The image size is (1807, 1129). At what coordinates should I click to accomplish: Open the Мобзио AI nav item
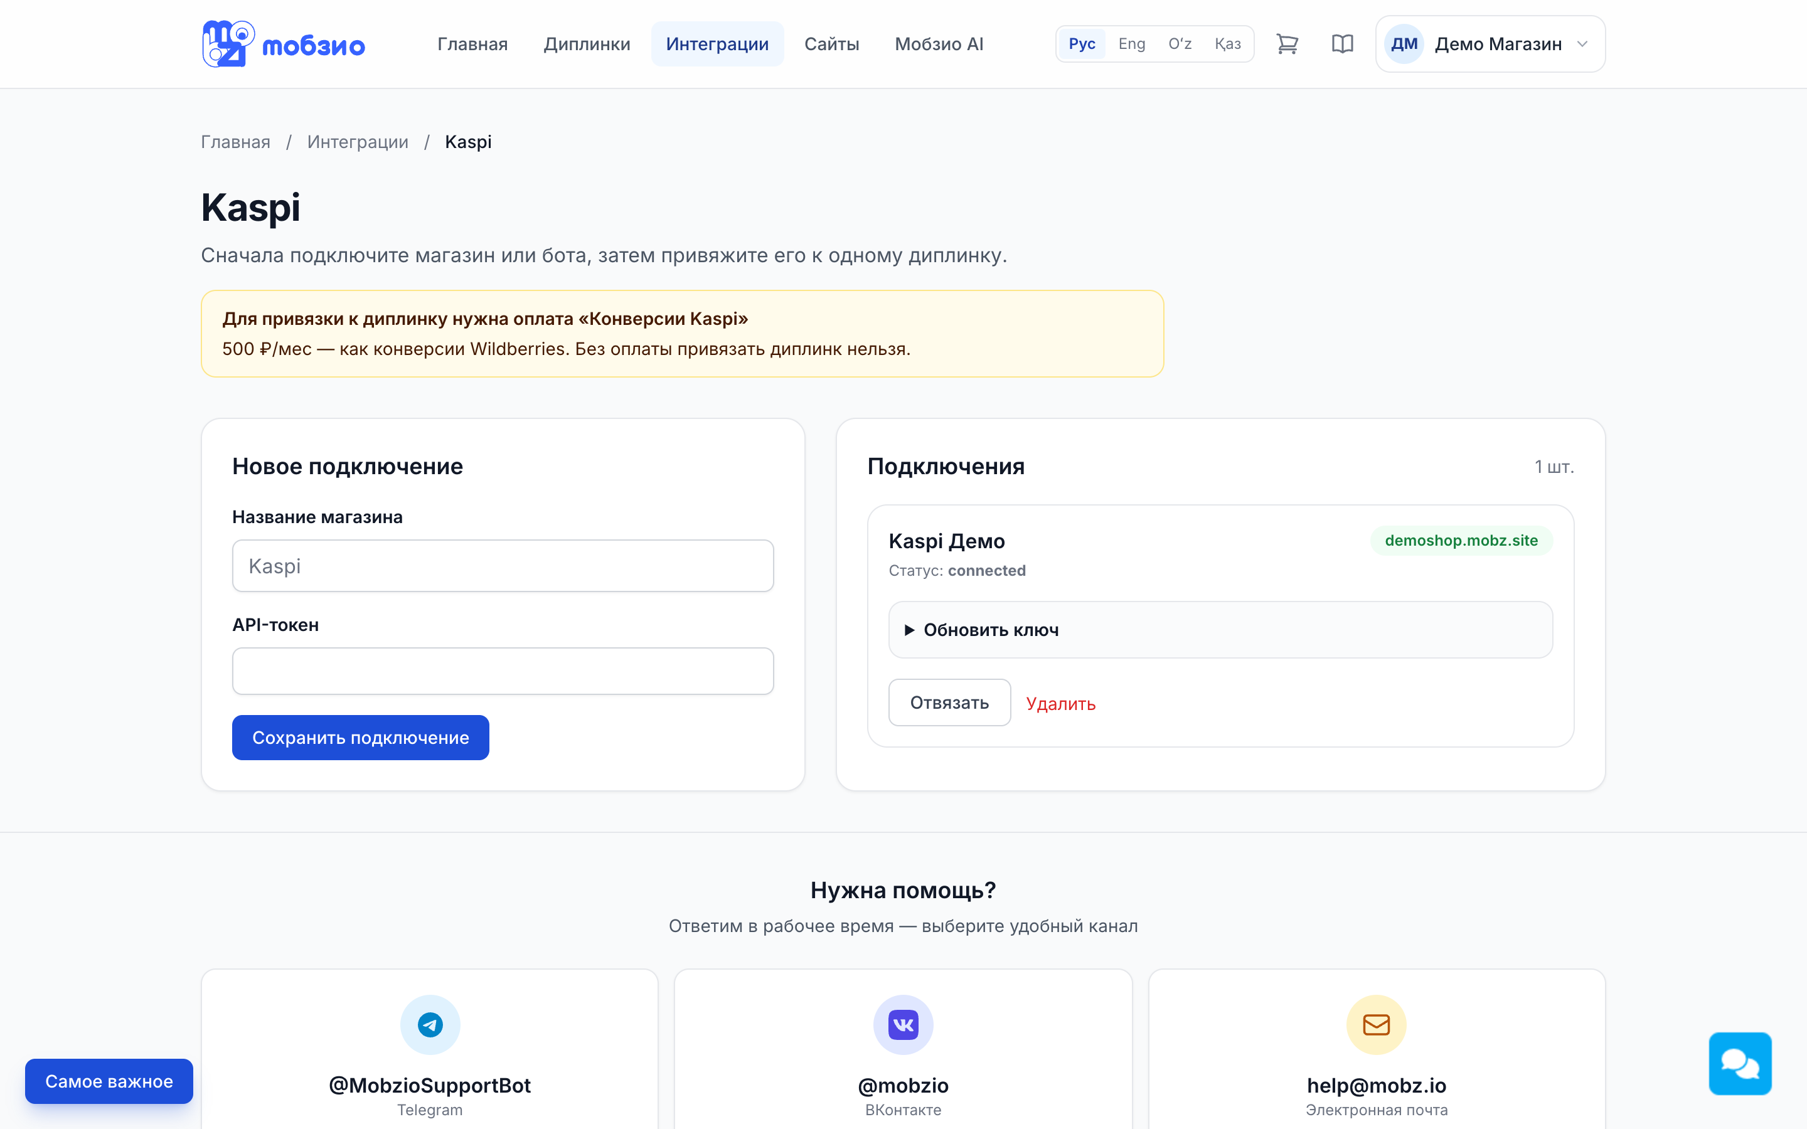(939, 44)
